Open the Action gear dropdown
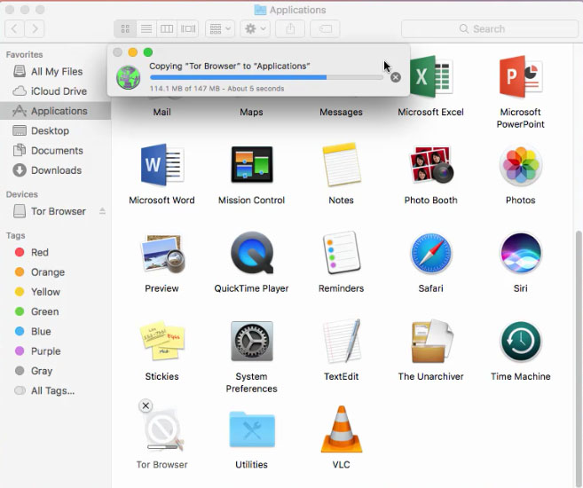Screen dimensions: 583x488 pos(255,28)
